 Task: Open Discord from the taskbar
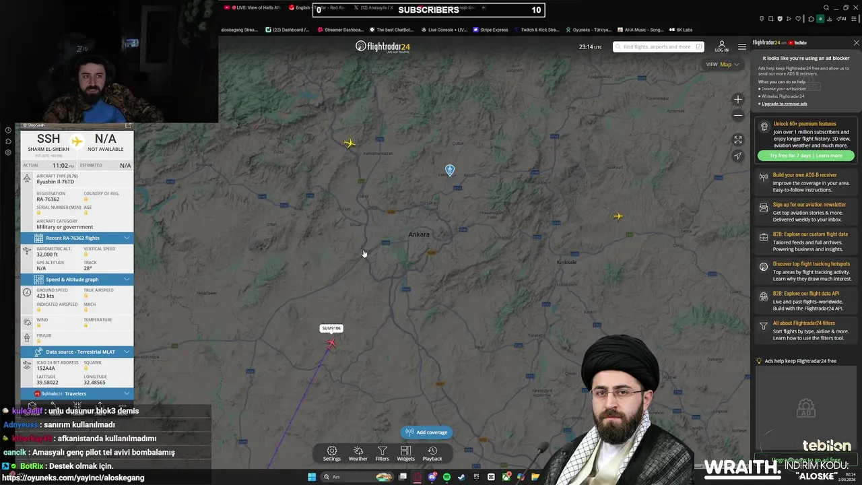(x=432, y=477)
